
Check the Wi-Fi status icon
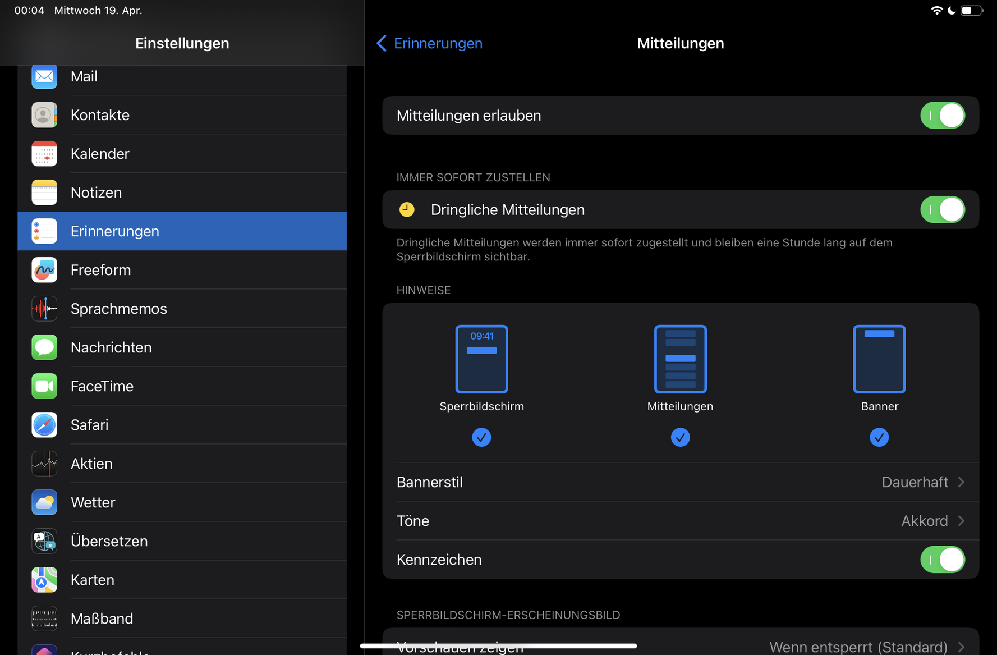pyautogui.click(x=936, y=11)
